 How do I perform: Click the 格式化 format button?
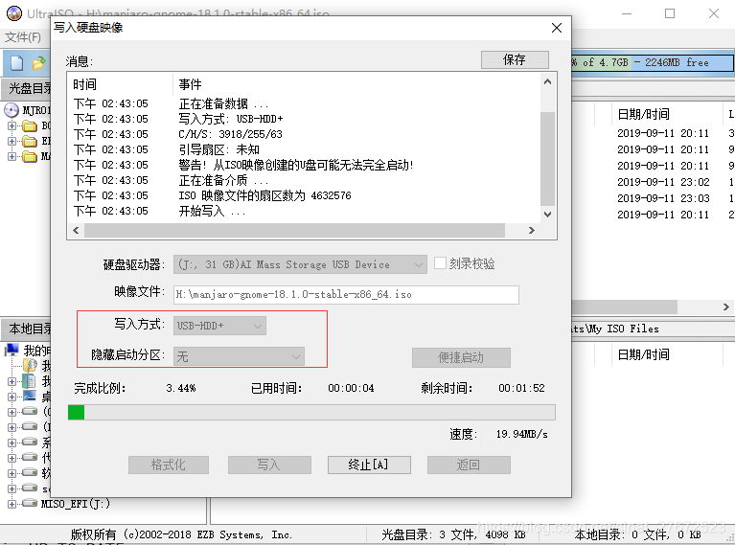[x=169, y=465]
